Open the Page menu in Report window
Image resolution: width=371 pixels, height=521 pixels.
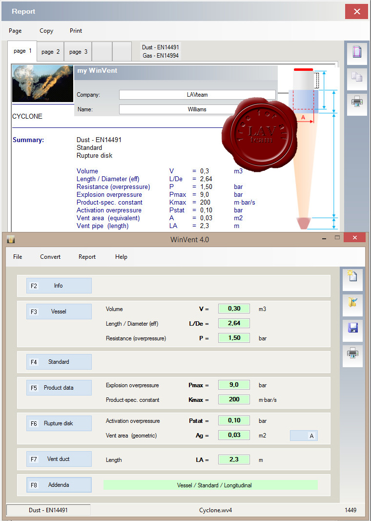15,31
